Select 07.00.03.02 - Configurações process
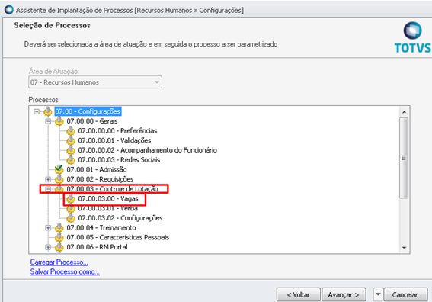The height and width of the screenshot is (302, 432). (x=120, y=218)
